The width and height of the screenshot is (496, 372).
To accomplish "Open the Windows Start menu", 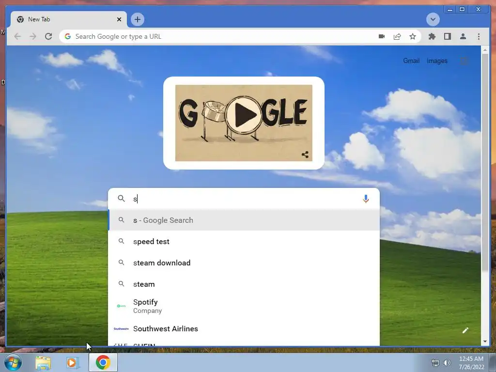I will [x=13, y=362].
